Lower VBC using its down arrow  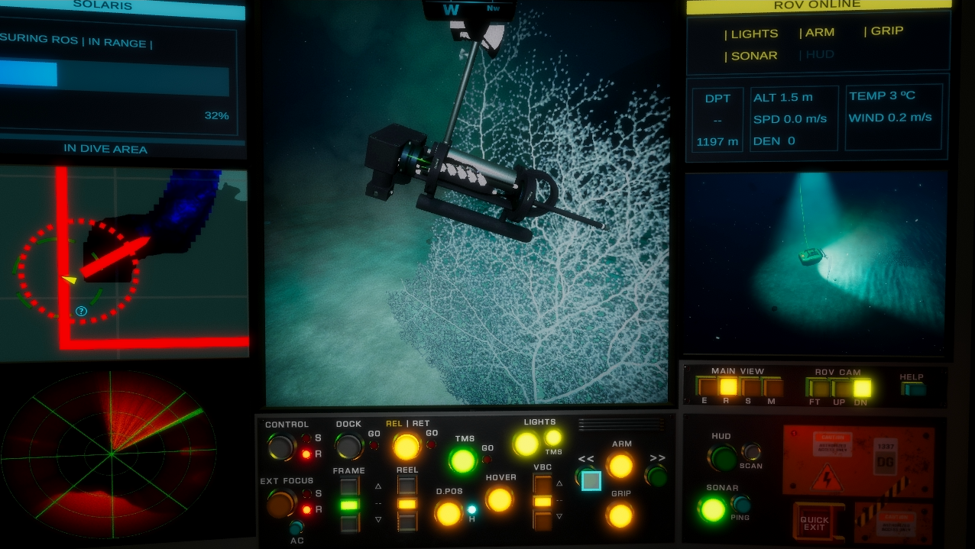point(559,518)
